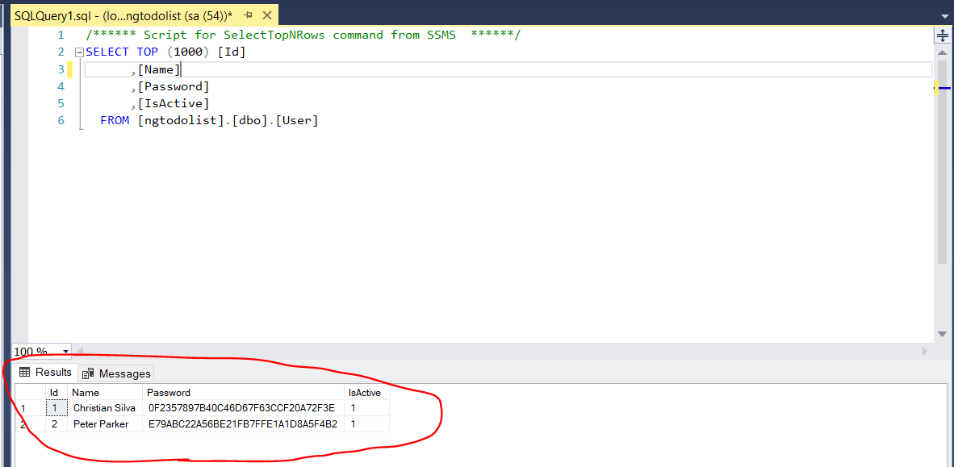
Task: Select the Christian Silva name cell
Action: [105, 408]
